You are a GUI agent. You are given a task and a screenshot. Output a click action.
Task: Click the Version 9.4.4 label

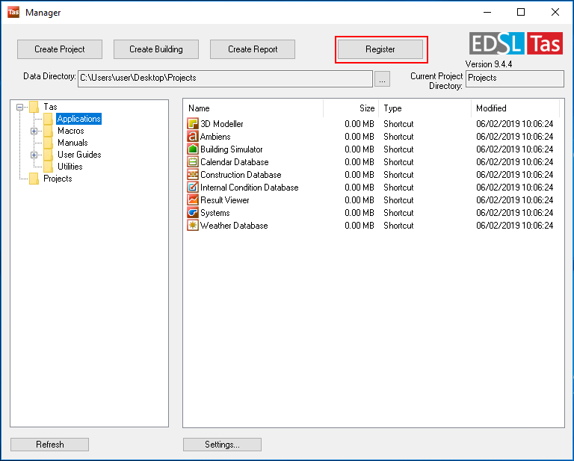[x=488, y=64]
